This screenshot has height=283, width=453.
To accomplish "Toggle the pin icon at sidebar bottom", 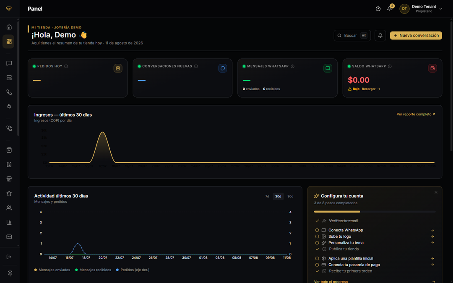I will pyautogui.click(x=10, y=273).
